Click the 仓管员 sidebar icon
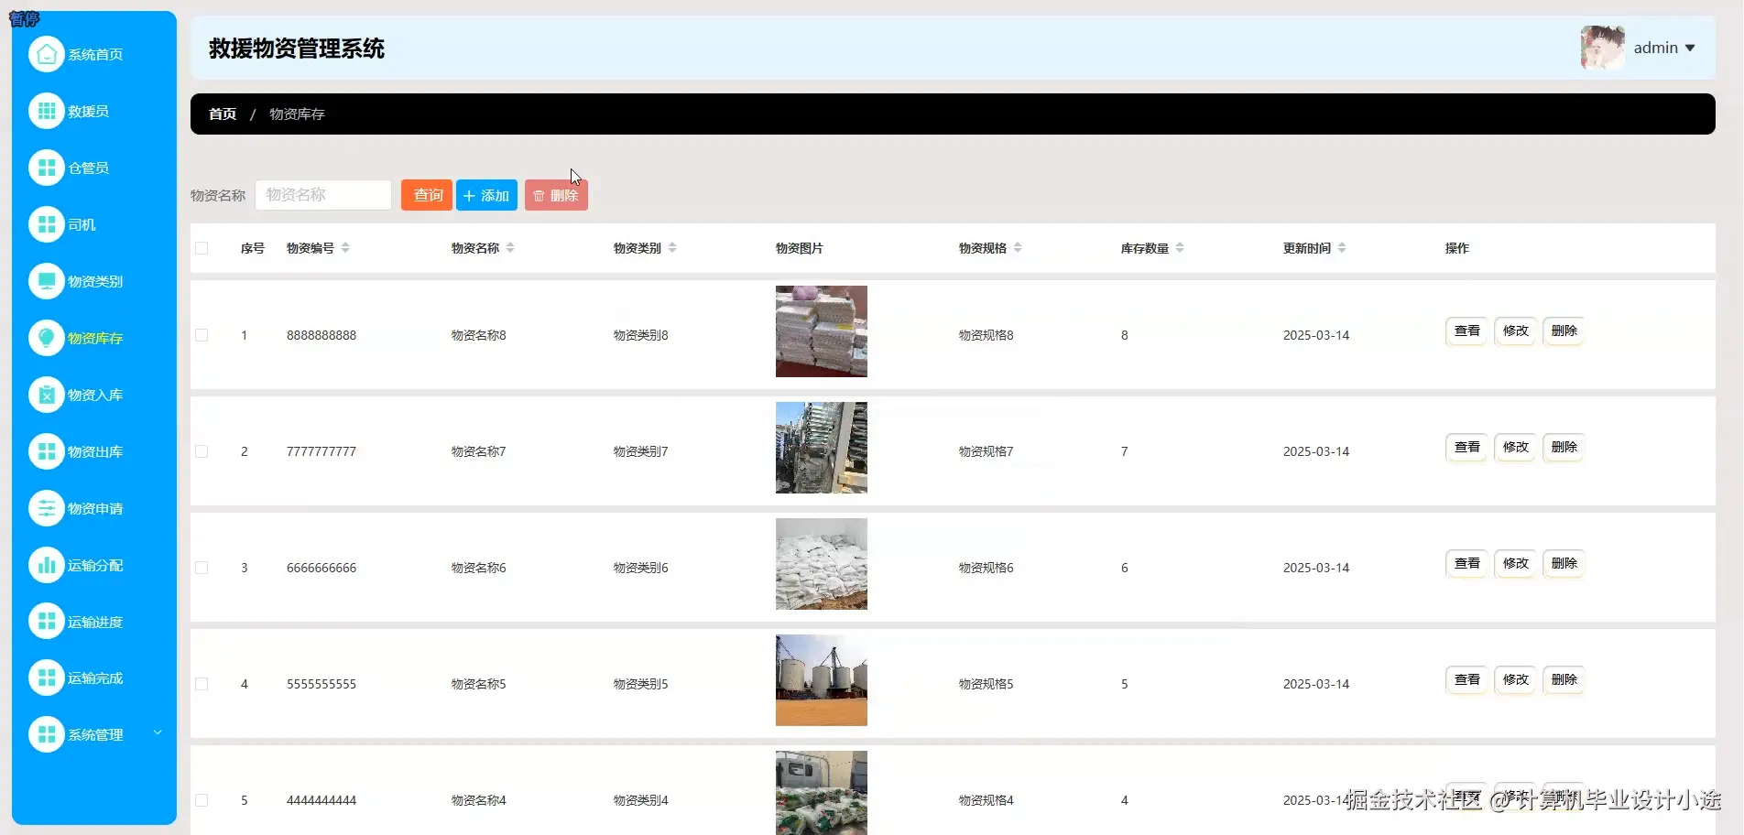The height and width of the screenshot is (835, 1744). [47, 168]
